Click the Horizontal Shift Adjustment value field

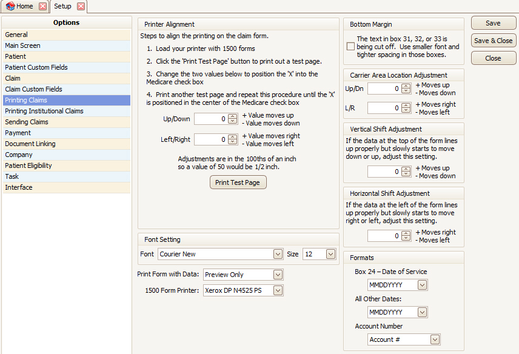coord(384,236)
